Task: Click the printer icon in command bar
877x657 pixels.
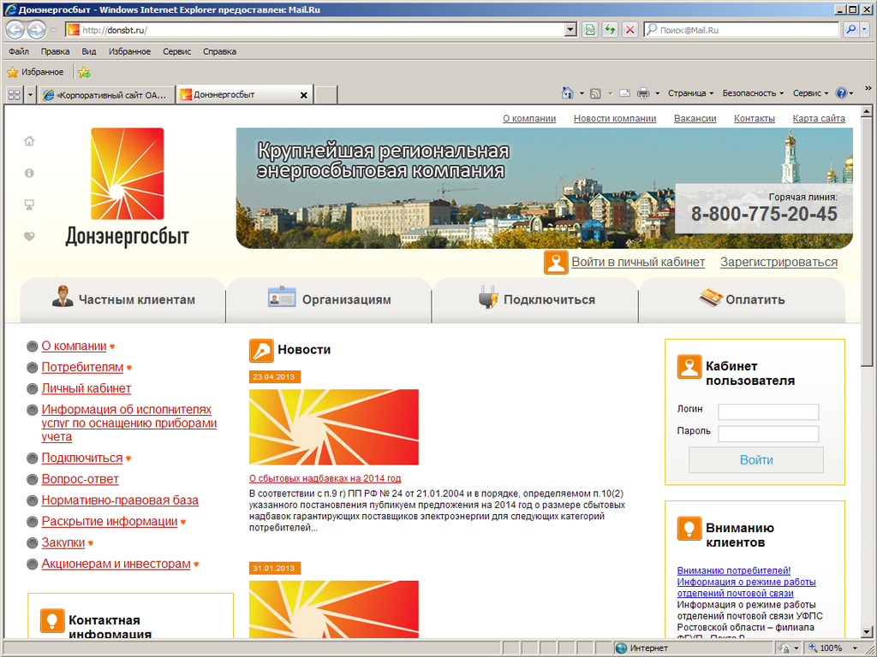Action: 643,93
